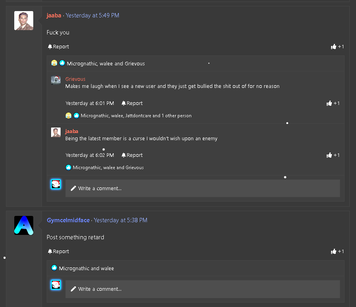356x307 pixels.
Task: Report Gymcelmidface's post
Action: tap(58, 252)
